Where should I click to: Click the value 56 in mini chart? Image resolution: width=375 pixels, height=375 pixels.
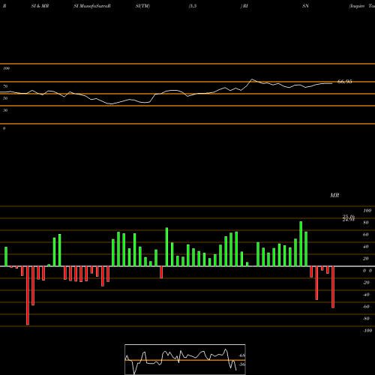coord(242,364)
